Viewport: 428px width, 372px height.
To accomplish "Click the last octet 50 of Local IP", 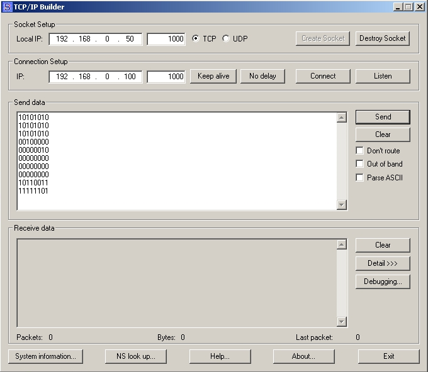I will (130, 39).
